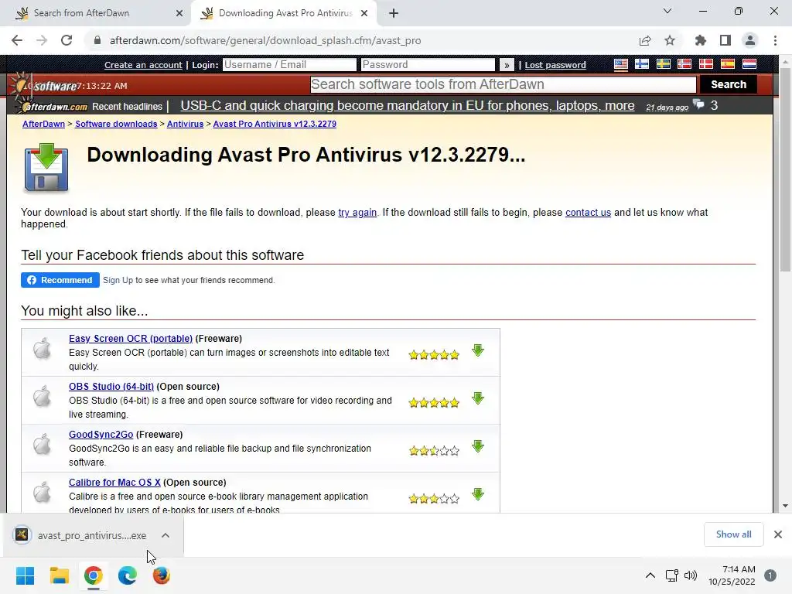The height and width of the screenshot is (594, 792).
Task: Switch site language to Finnish flag
Action: pos(642,64)
